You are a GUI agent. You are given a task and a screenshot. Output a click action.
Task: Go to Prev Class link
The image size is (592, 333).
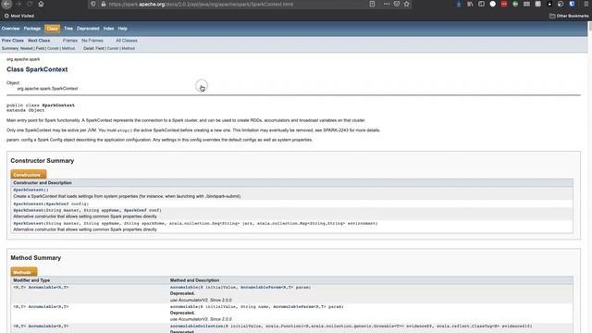(x=12, y=41)
